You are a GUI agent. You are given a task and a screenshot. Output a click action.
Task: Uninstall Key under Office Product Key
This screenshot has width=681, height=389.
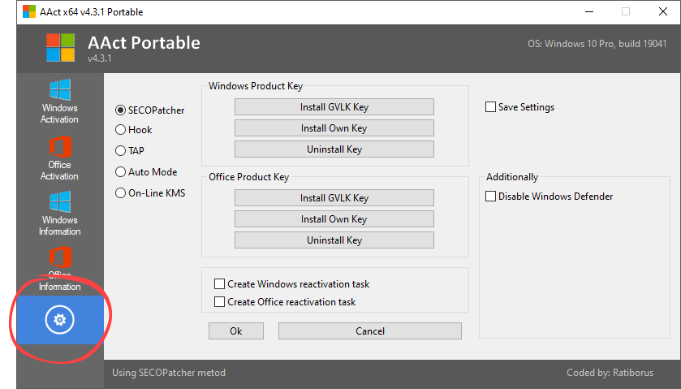pos(334,240)
